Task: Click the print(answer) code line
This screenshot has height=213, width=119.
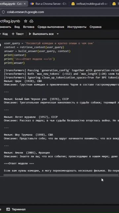Action: pyautogui.click(x=15, y=63)
